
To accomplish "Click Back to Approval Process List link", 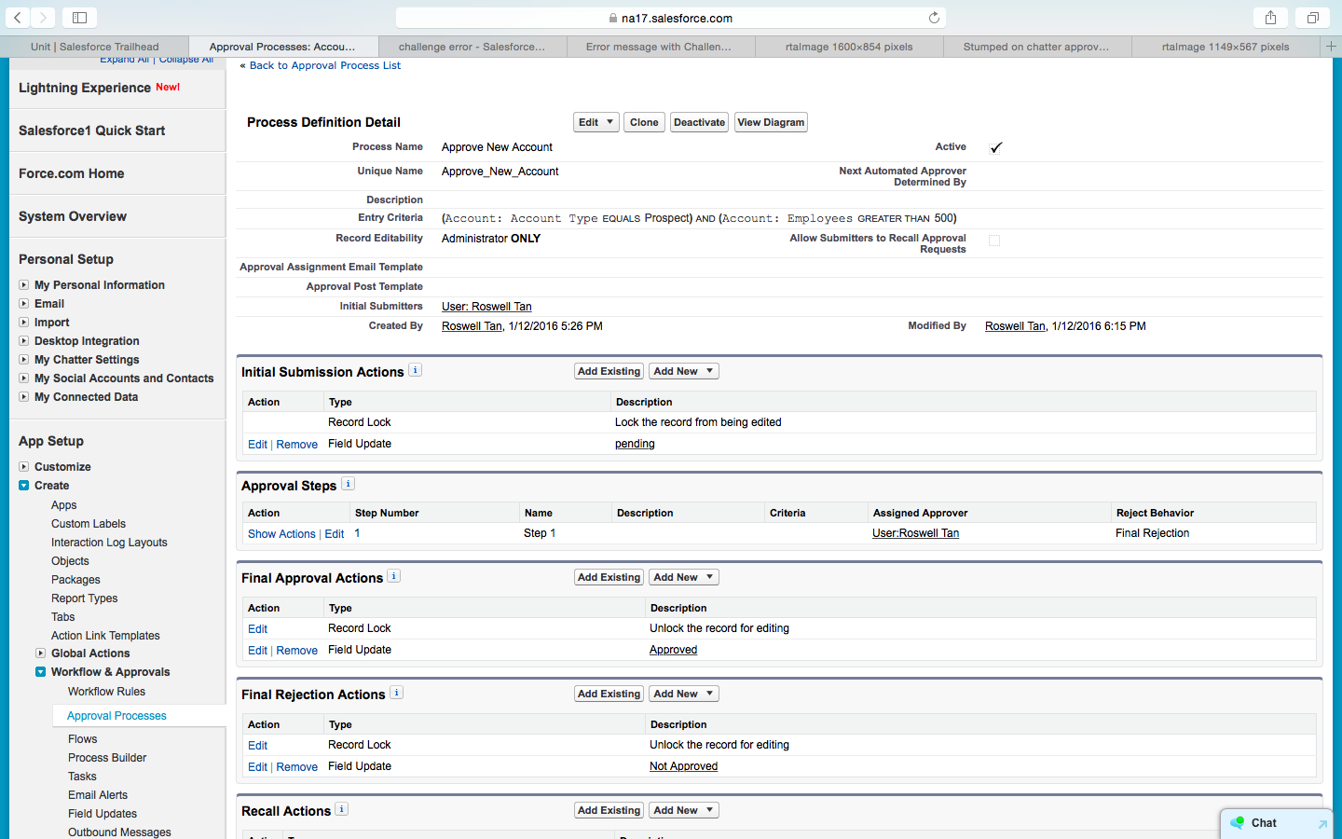I will [x=324, y=65].
